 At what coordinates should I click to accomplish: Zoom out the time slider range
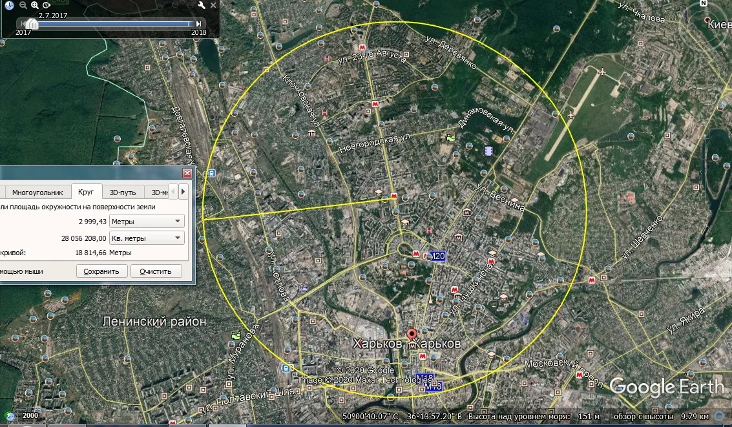[x=23, y=5]
